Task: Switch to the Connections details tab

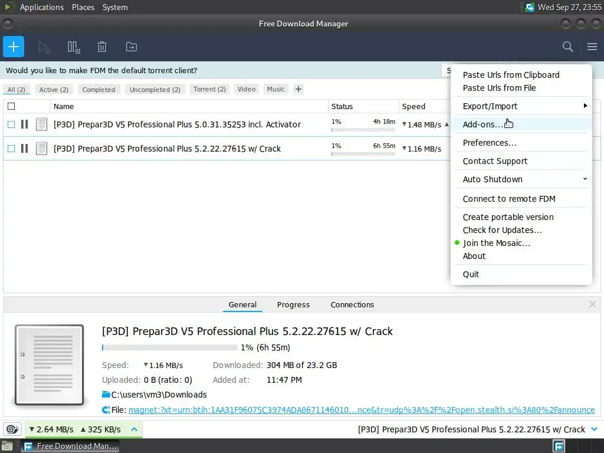Action: click(x=352, y=304)
